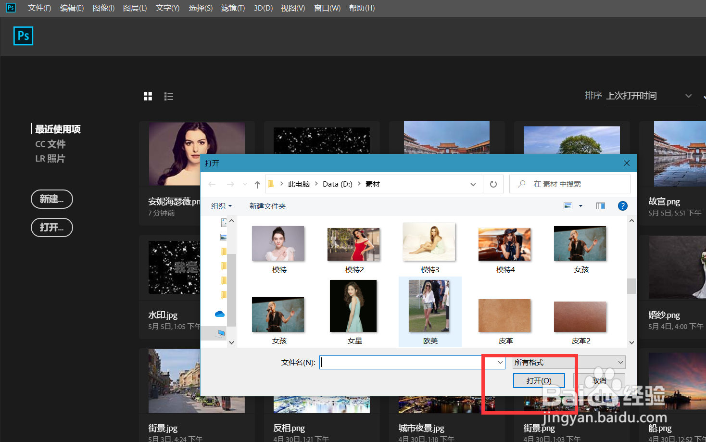This screenshot has width=706, height=442.
Task: Click the Photoshop home logo icon
Action: 23,36
